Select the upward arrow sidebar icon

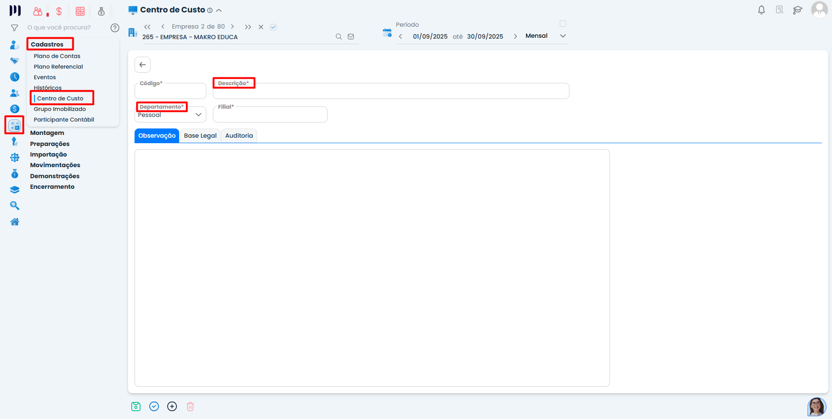pyautogui.click(x=15, y=141)
